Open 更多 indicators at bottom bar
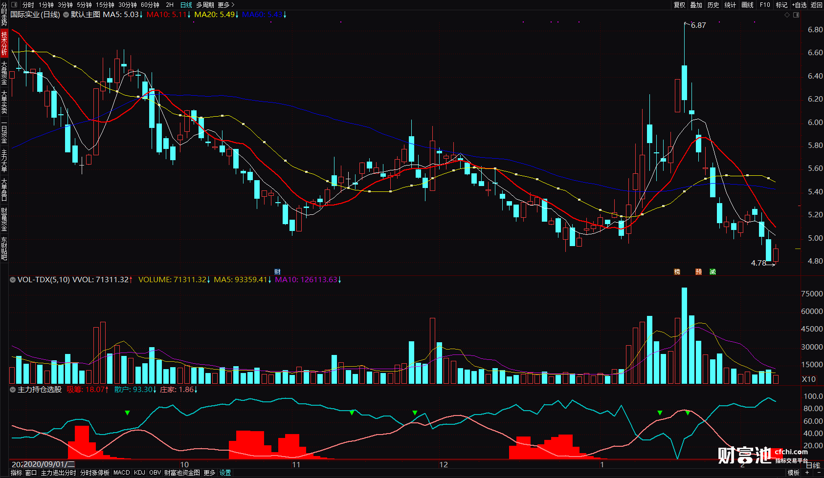This screenshot has width=824, height=478. pos(209,473)
